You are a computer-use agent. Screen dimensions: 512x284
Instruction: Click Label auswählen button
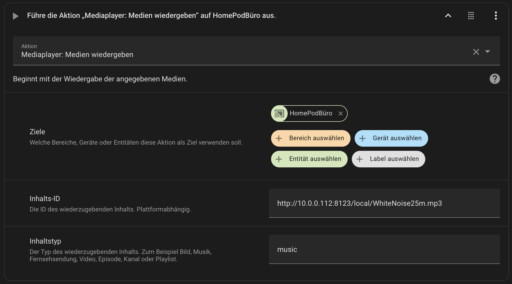coord(388,159)
